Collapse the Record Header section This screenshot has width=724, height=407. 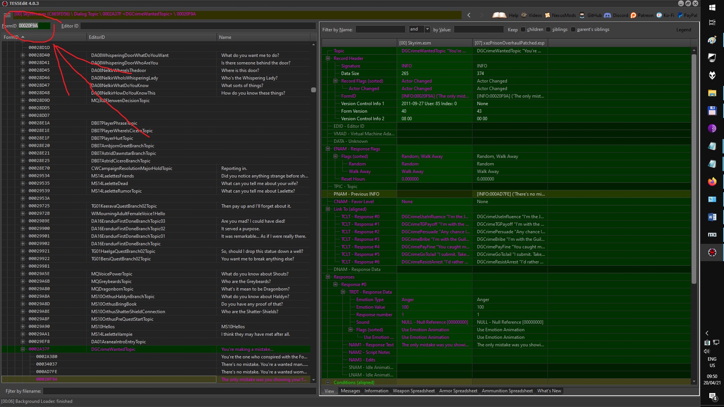point(328,58)
